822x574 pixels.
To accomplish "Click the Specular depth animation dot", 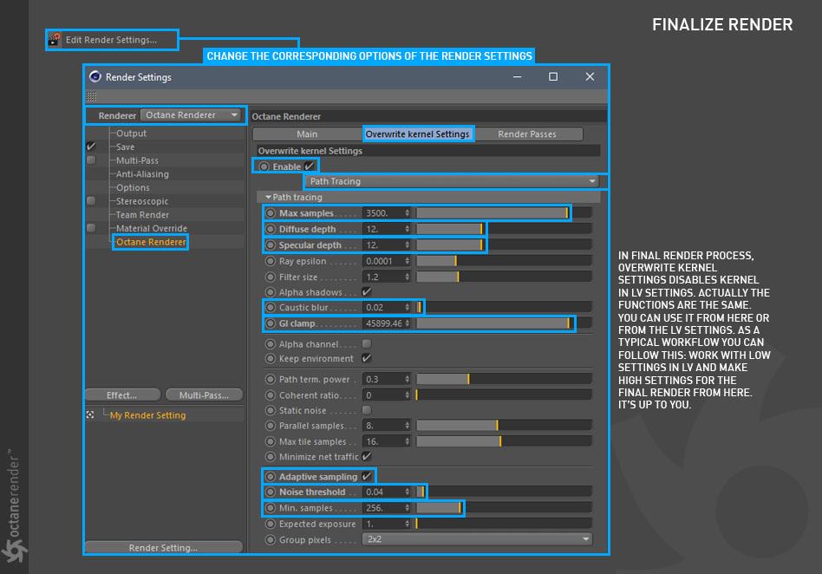I will [270, 245].
